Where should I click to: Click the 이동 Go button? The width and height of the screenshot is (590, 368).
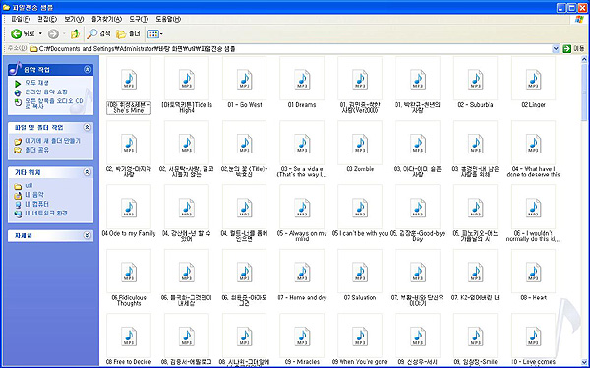[573, 49]
